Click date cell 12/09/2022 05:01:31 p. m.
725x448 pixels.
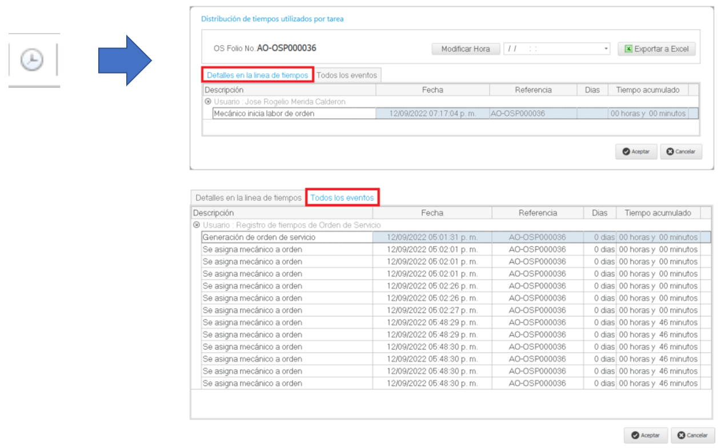coord(432,237)
